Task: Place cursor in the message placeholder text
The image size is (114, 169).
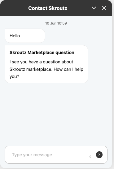Action: [x=32, y=155]
